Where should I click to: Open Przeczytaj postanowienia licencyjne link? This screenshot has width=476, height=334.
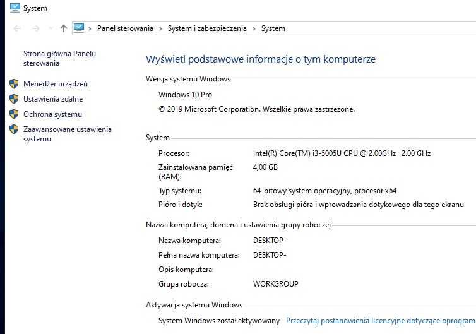pyautogui.click(x=380, y=321)
